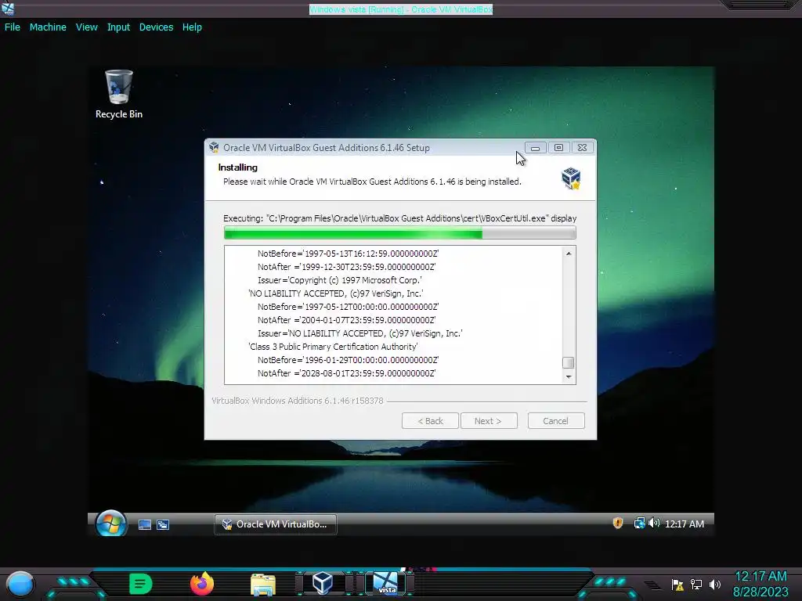The image size is (802, 601).
Task: Click the Back button in setup
Action: 430,421
